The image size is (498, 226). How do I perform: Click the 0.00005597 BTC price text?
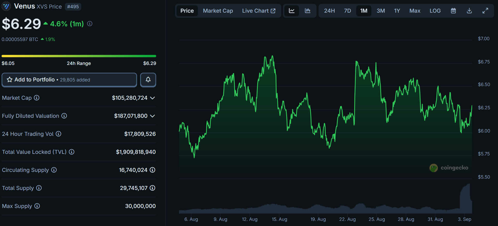pos(20,39)
